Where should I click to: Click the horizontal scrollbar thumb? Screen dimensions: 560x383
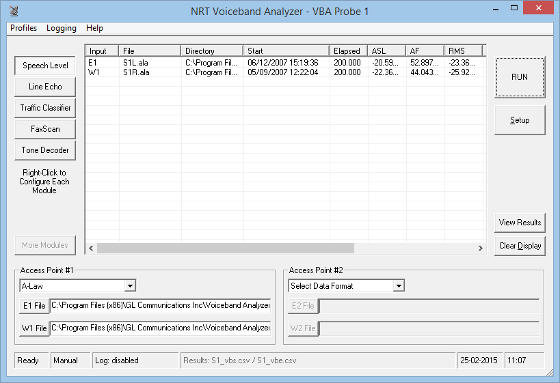coord(226,249)
